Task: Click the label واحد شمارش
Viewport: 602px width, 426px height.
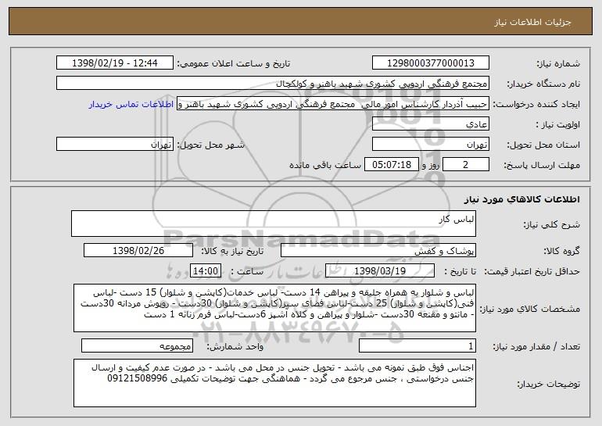Action: [235, 346]
